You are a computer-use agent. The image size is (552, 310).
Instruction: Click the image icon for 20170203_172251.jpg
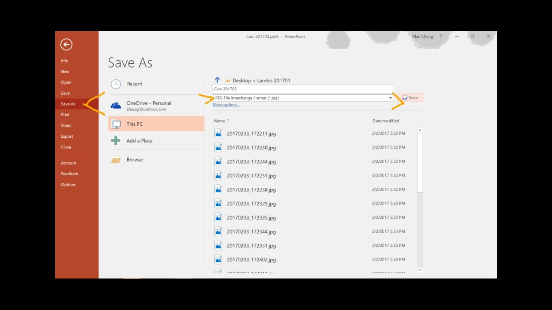[218, 175]
